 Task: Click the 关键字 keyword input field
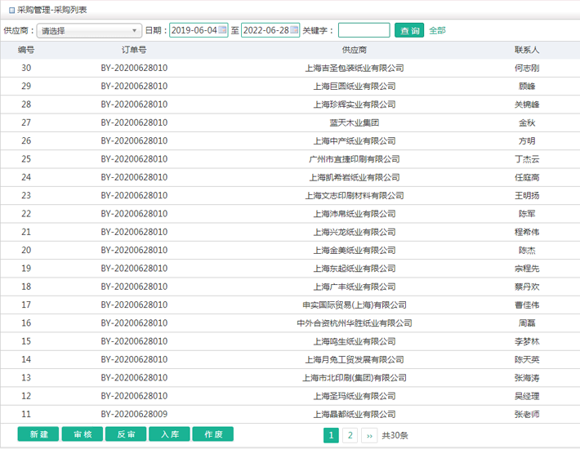pyautogui.click(x=364, y=30)
